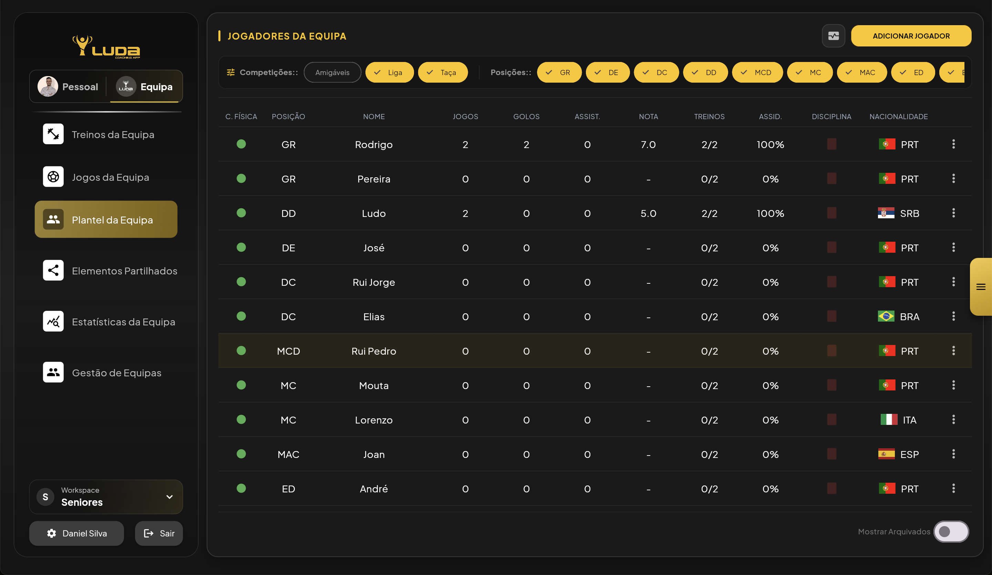Image resolution: width=992 pixels, height=575 pixels.
Task: Open Gestão de Equipas
Action: (116, 372)
